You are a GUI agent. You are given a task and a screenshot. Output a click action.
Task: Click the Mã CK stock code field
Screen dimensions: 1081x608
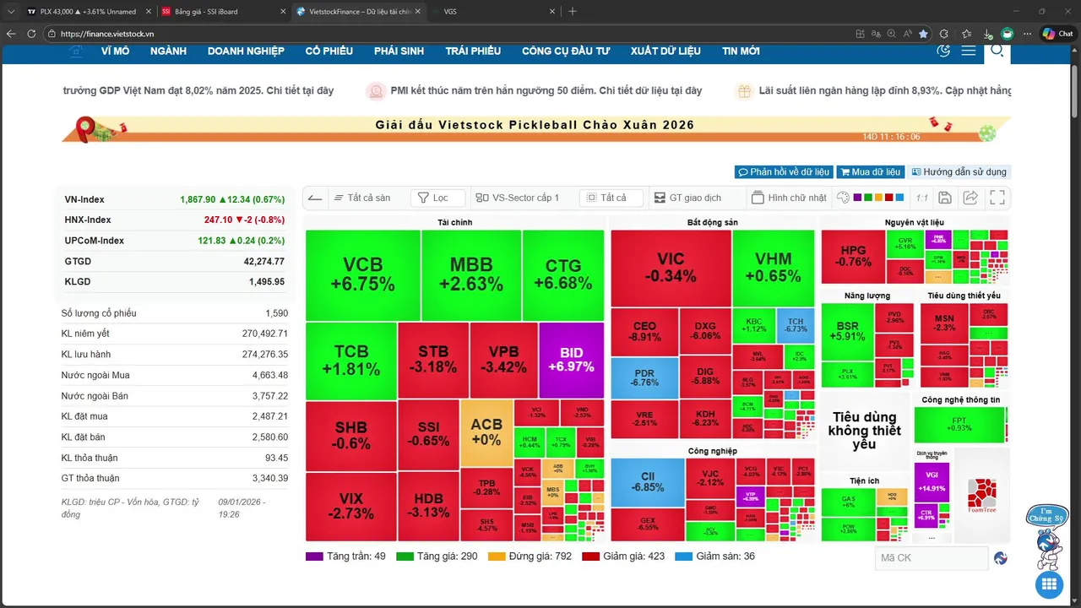(932, 557)
